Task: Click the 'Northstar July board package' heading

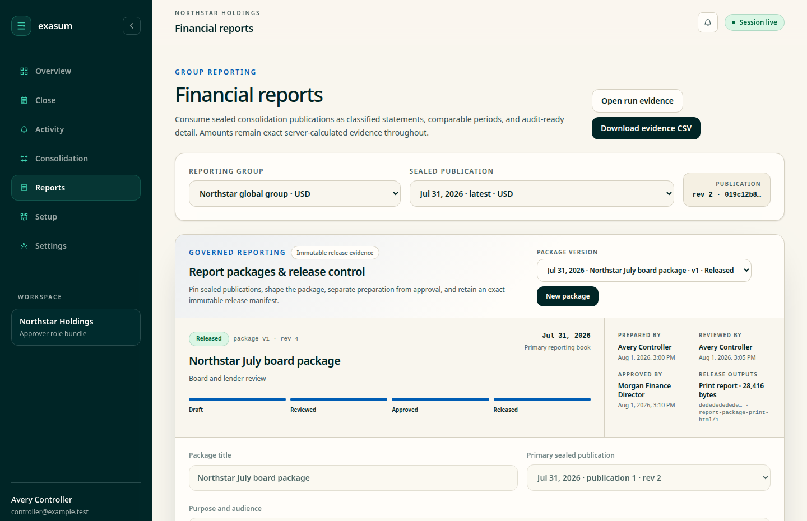Action: tap(265, 361)
